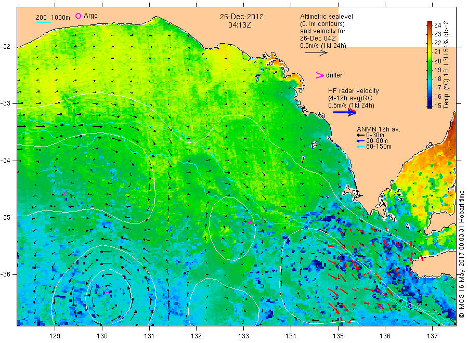Click the 'drifter' legend label

pyautogui.click(x=334, y=75)
